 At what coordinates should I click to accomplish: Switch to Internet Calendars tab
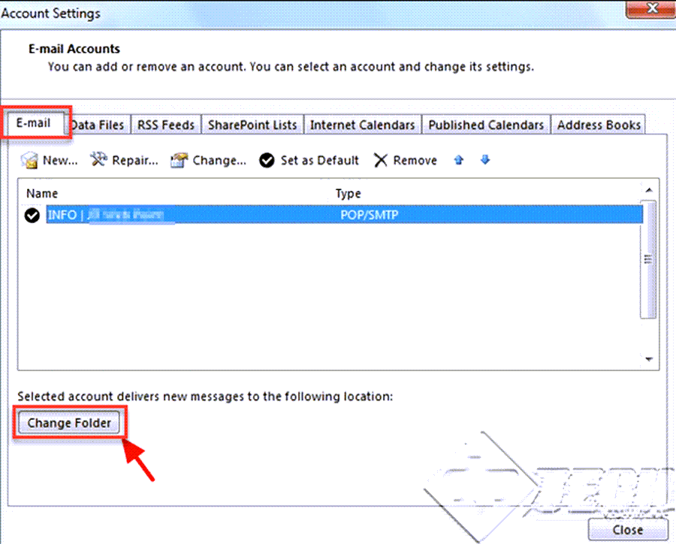tap(363, 125)
